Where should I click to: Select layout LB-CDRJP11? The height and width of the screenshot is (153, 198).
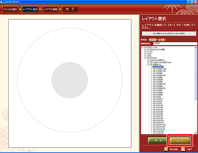158,123
